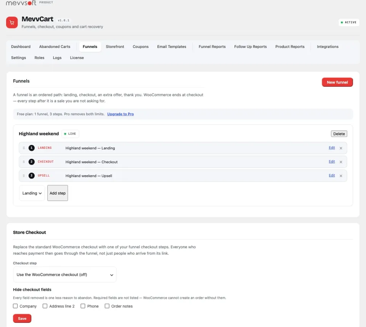This screenshot has height=327, width=366.
Task: Edit the Checkout step
Action: point(332,161)
